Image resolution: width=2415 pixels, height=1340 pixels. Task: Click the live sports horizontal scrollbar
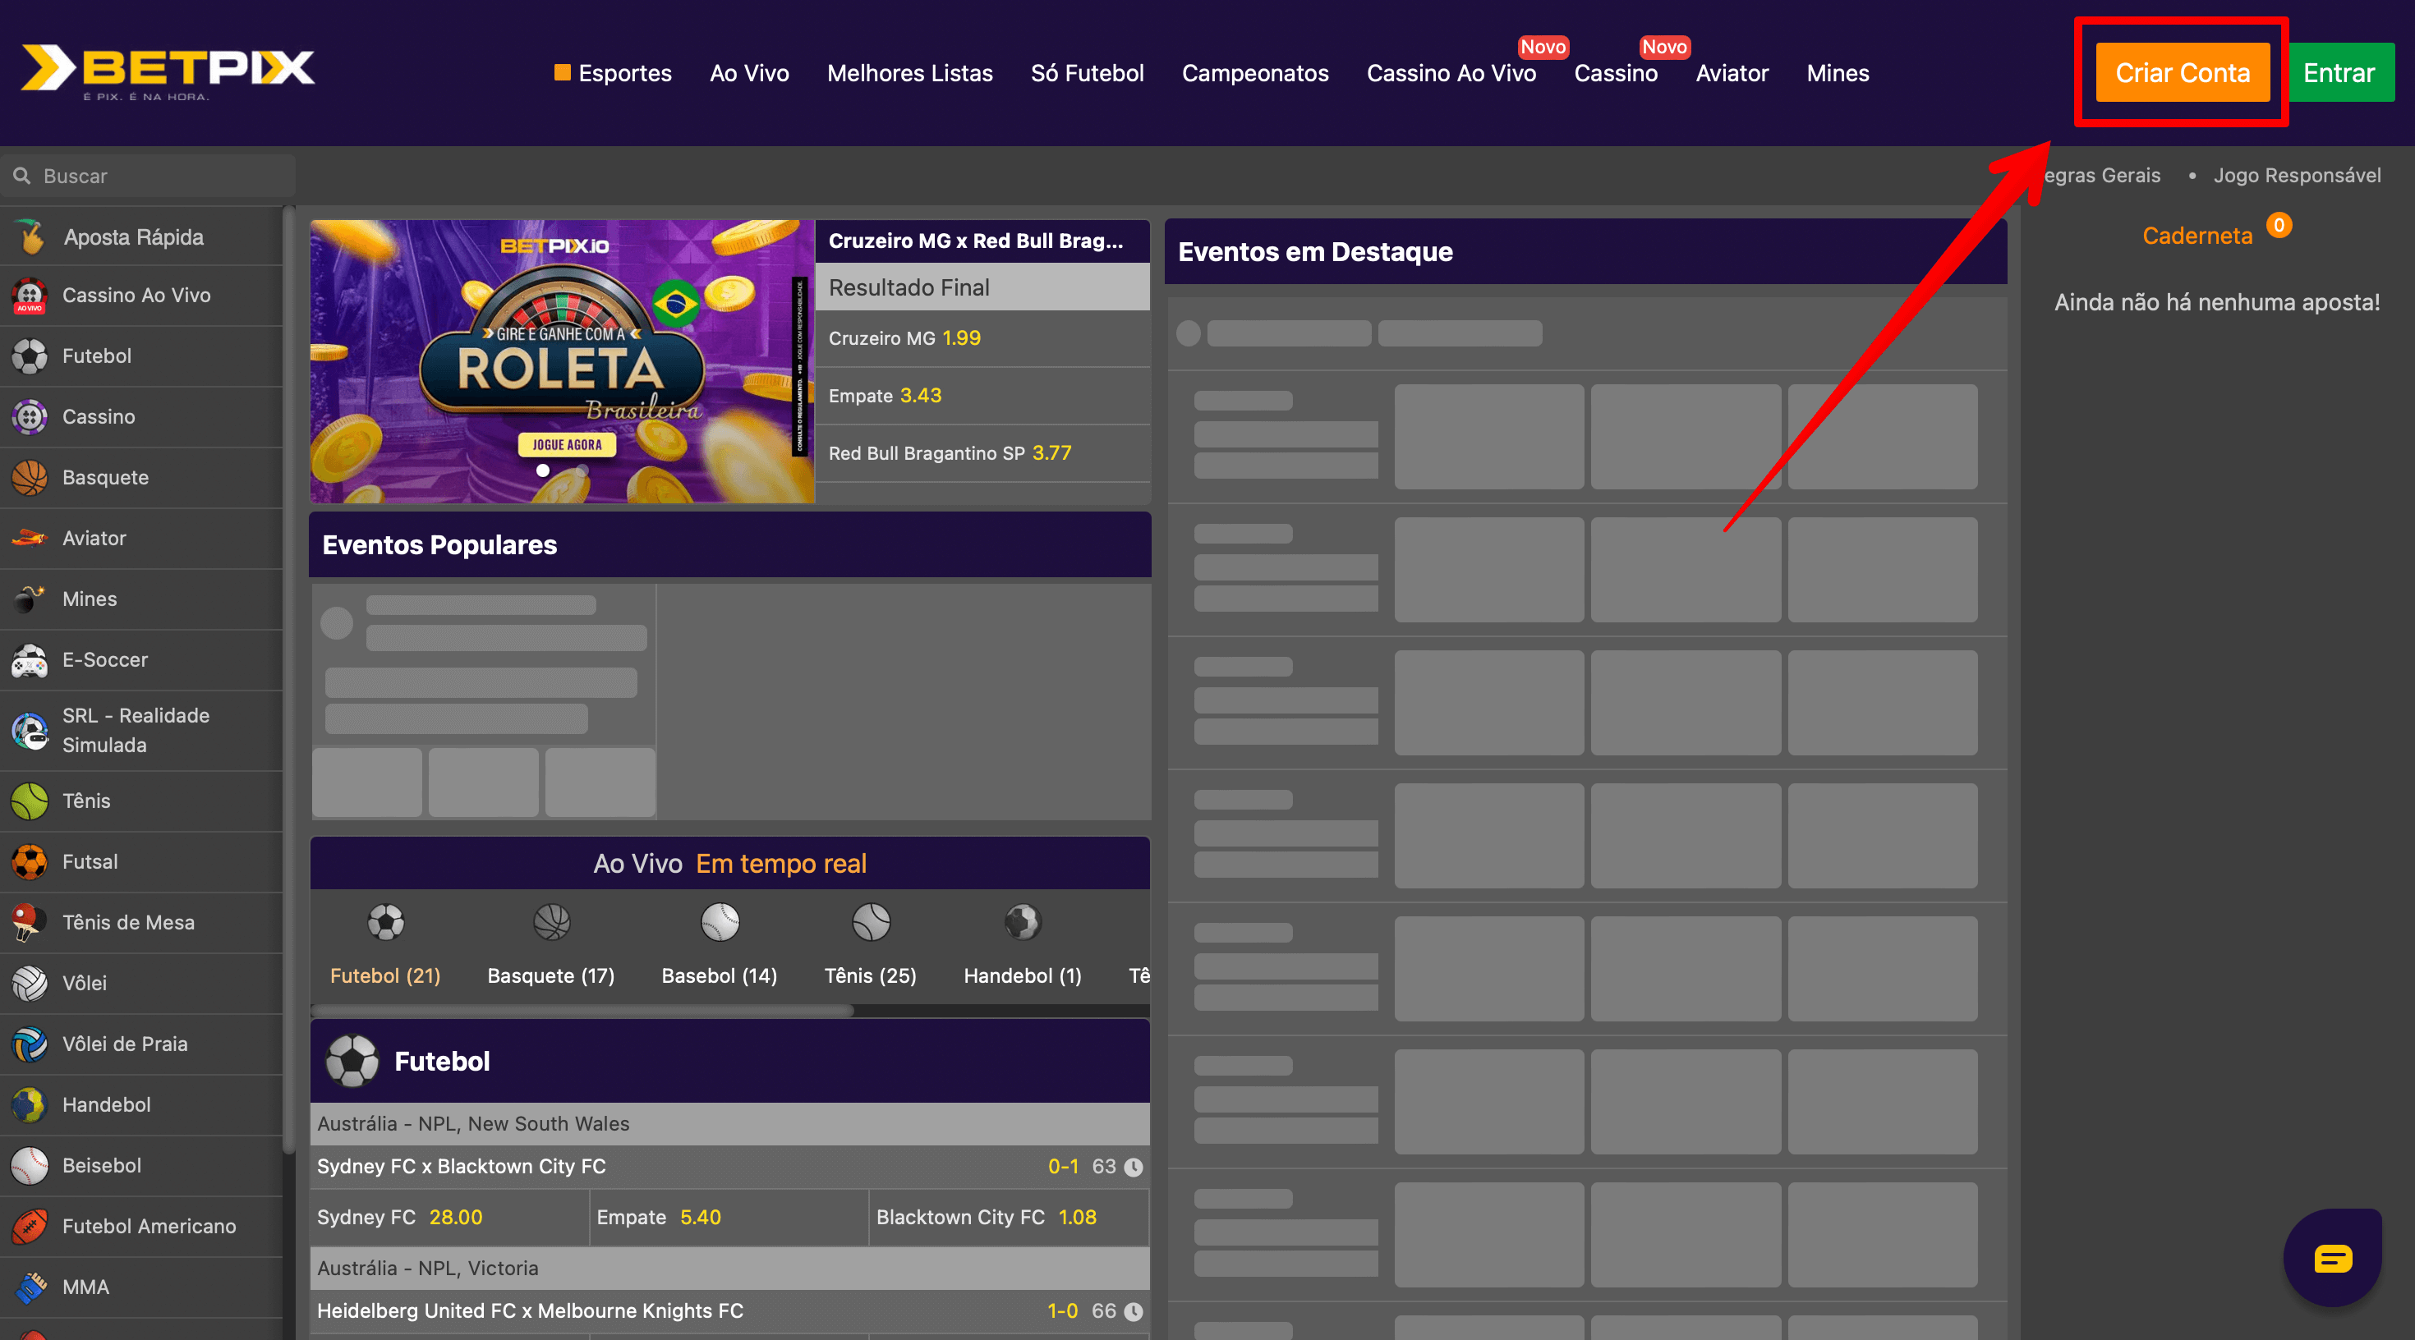[x=582, y=1011]
